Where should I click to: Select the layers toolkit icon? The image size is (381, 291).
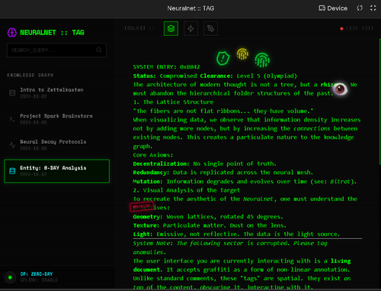click(x=171, y=28)
